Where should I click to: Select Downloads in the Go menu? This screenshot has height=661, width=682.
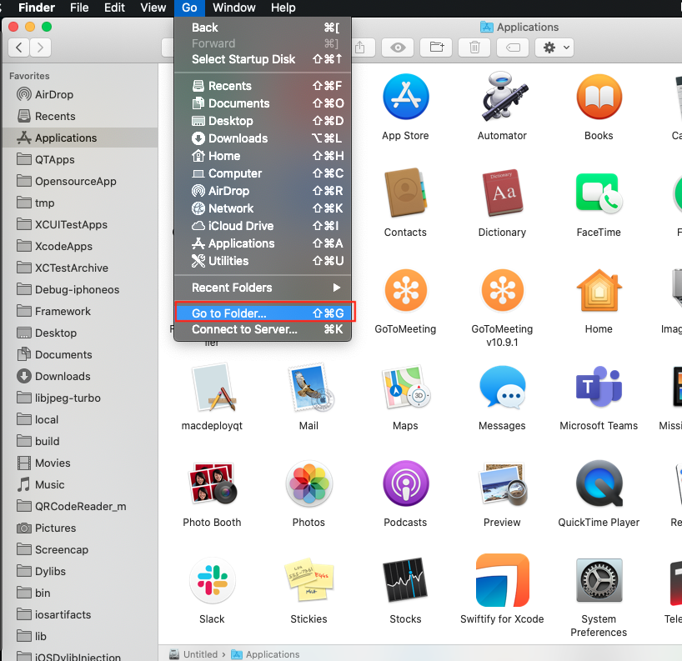tap(263, 138)
